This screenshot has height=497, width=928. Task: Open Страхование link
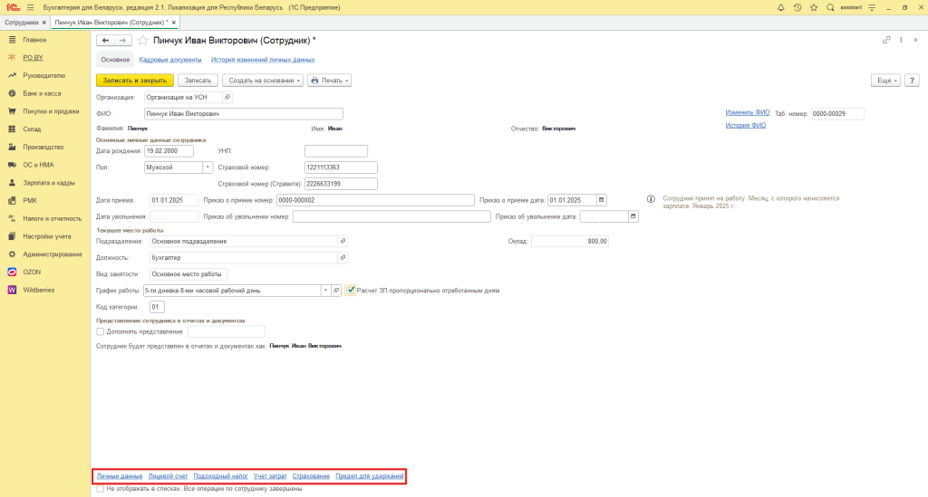coord(311,476)
